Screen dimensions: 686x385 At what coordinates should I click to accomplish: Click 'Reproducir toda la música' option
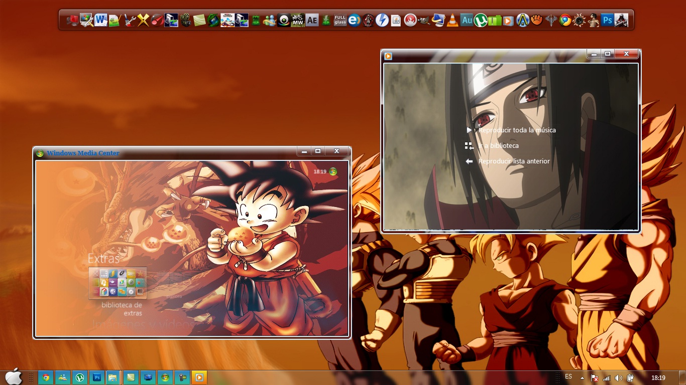coord(517,130)
